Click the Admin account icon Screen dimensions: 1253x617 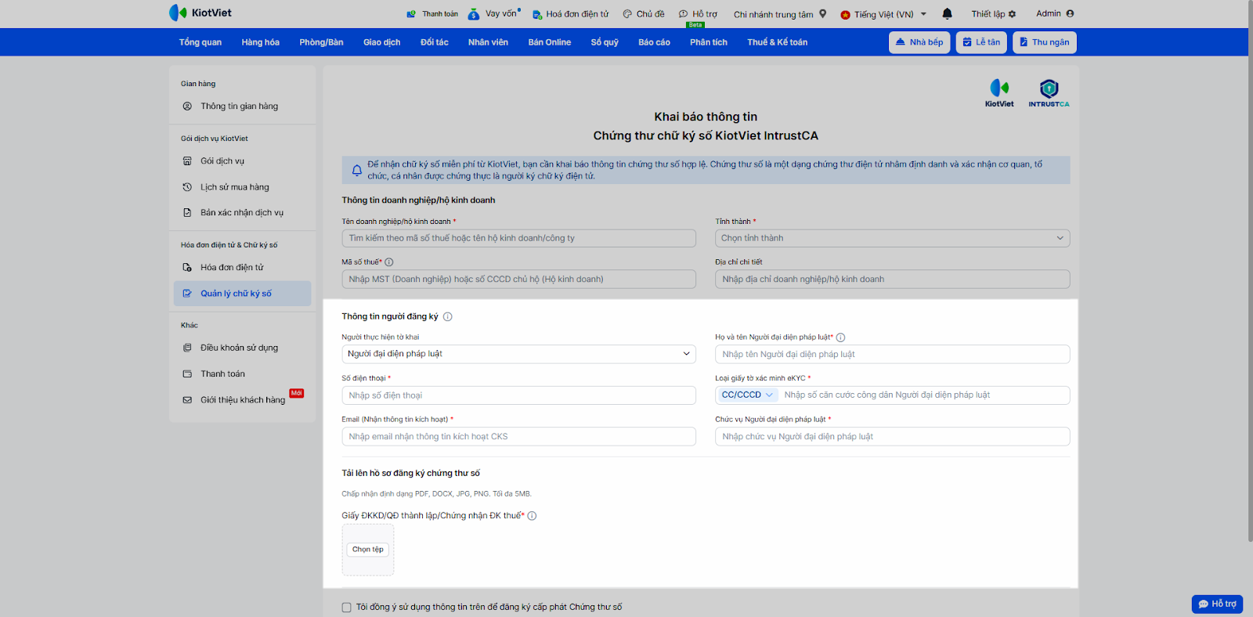(1070, 13)
